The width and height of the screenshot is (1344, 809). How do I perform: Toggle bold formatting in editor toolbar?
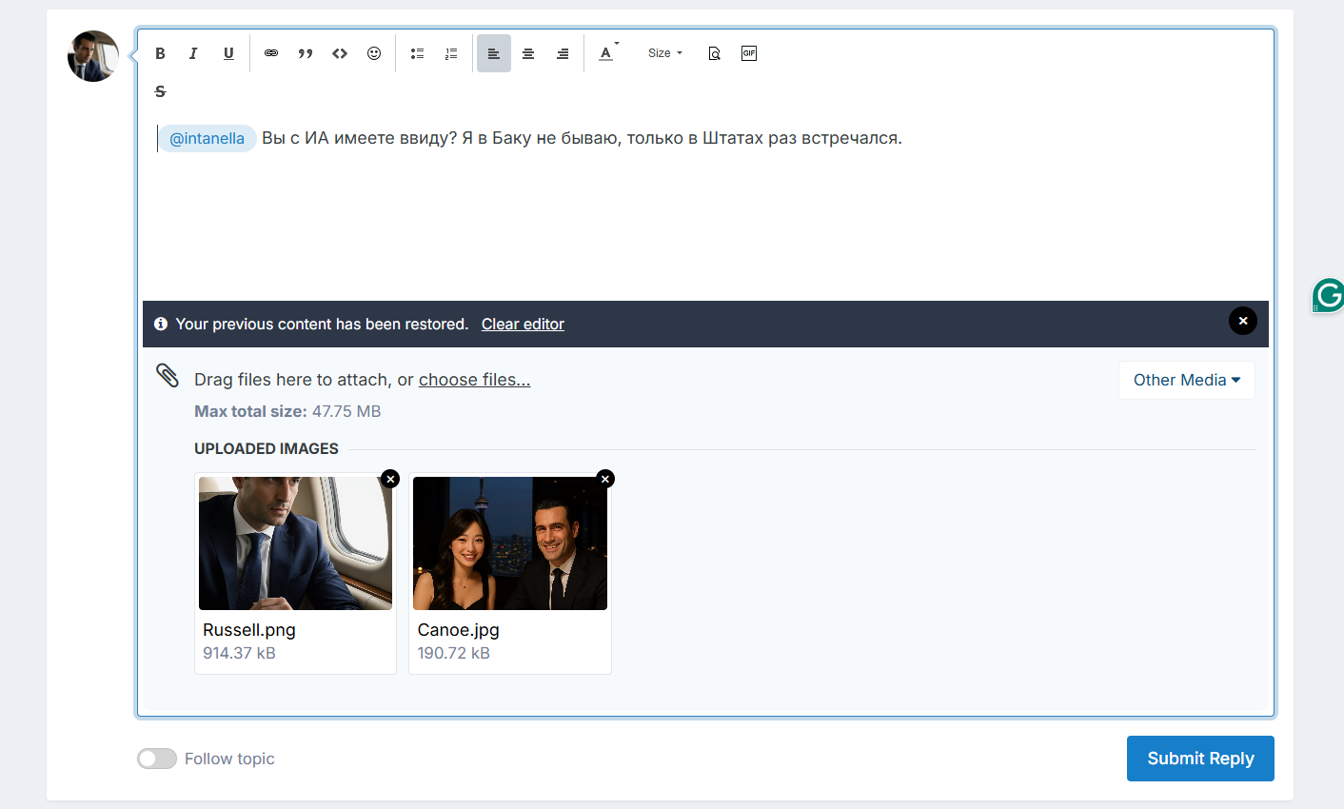coord(160,53)
